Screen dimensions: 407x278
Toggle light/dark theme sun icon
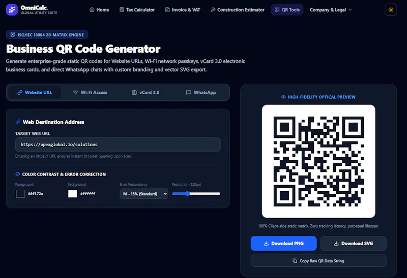pos(391,10)
